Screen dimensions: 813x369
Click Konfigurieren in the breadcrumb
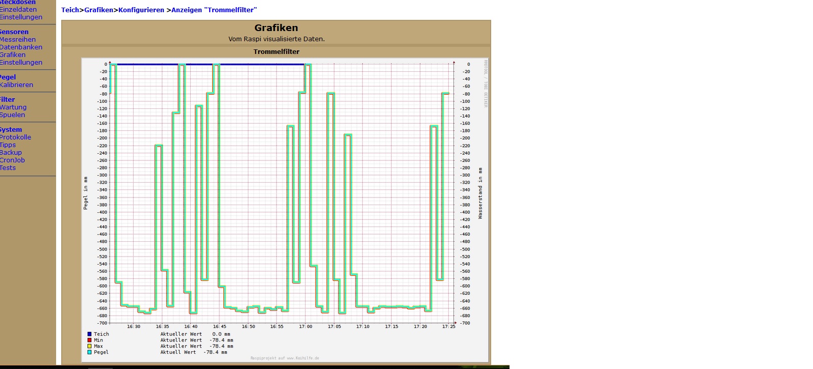(141, 10)
